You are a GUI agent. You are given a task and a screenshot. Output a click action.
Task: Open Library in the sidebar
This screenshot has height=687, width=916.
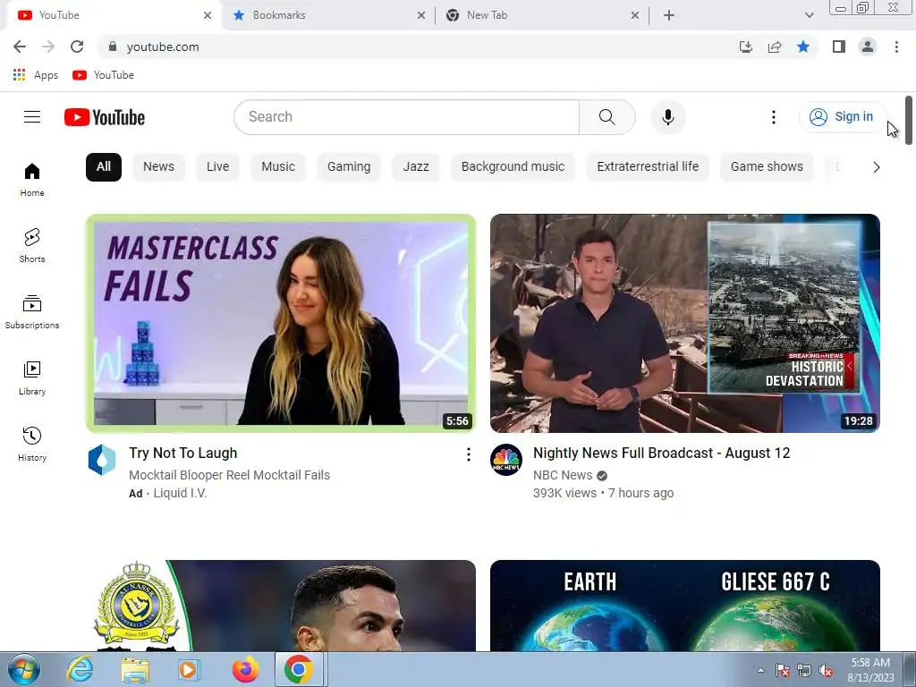point(32,378)
